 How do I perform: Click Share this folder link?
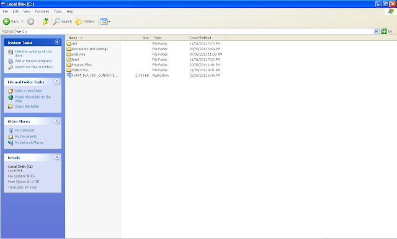tap(27, 106)
